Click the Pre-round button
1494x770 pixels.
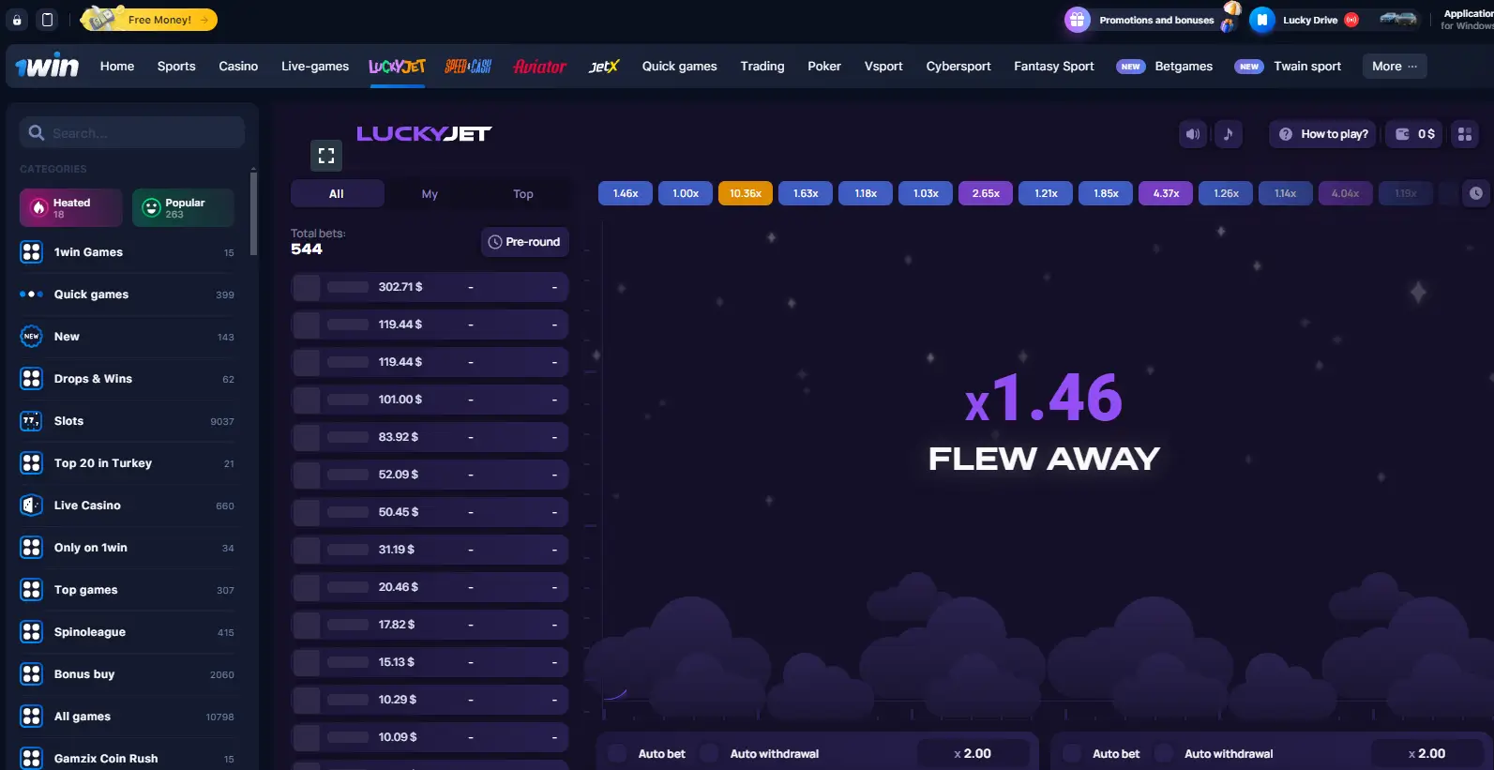pos(525,242)
